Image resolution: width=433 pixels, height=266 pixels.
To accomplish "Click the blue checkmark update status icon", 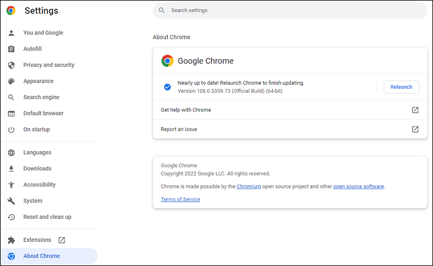I will (168, 87).
